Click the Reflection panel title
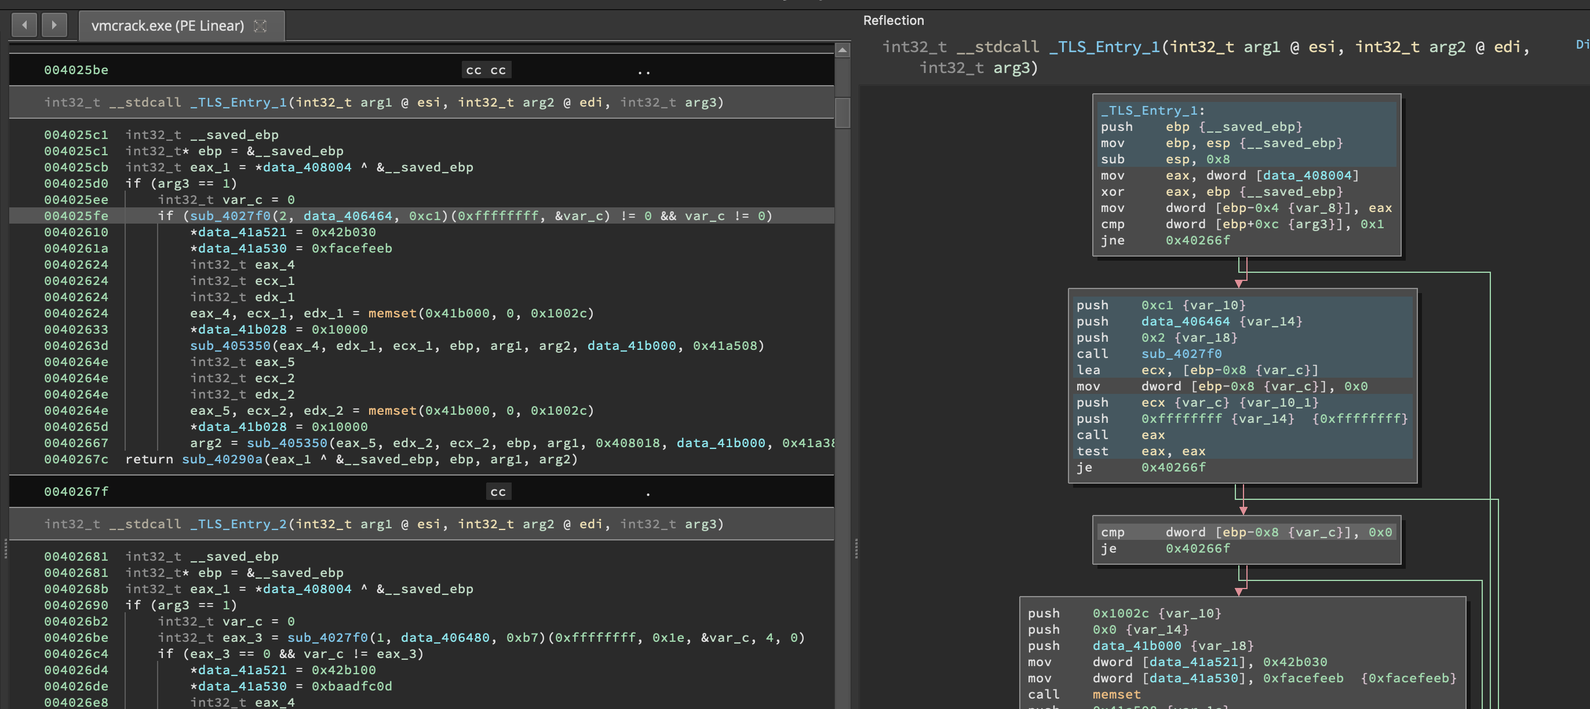 click(893, 20)
